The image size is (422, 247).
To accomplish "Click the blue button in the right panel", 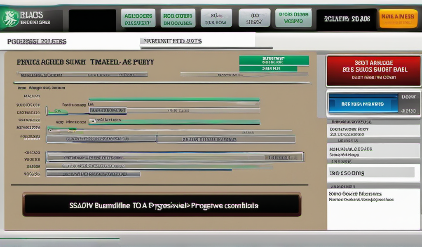I will pyautogui.click(x=363, y=104).
